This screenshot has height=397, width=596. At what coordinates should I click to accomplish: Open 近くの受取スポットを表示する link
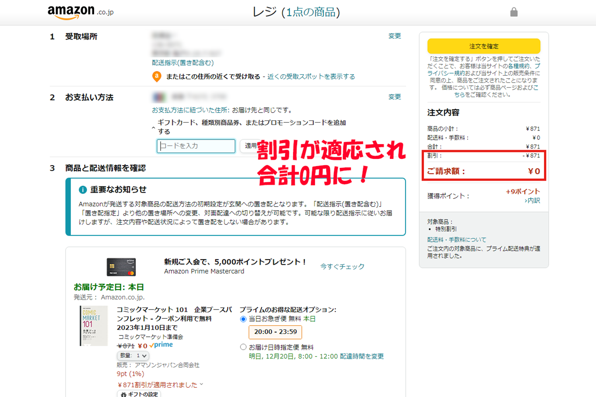click(311, 77)
